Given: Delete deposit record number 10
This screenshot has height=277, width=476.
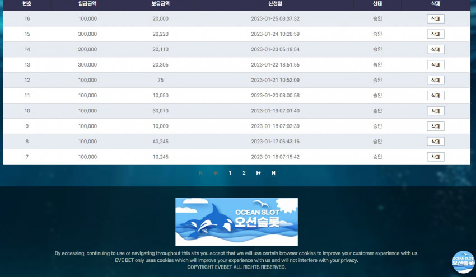Looking at the screenshot, I should (x=436, y=111).
